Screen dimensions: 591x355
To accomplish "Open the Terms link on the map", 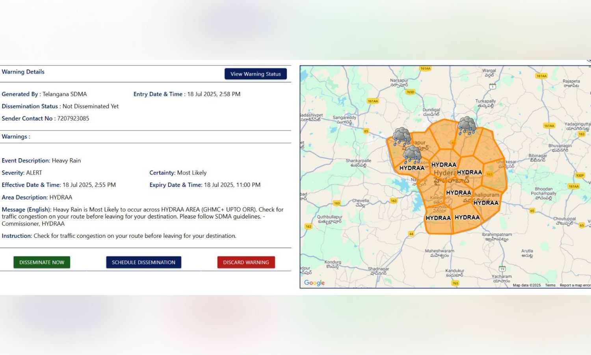I will 550,285.
